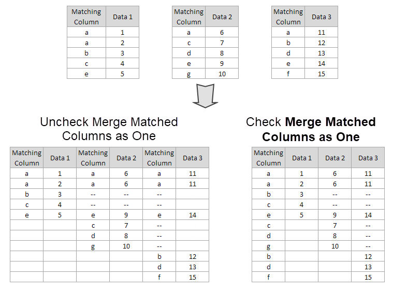Select cell value 7 in the bottom-left unmerged table
Screen dimensions: 407x289
[126, 225]
